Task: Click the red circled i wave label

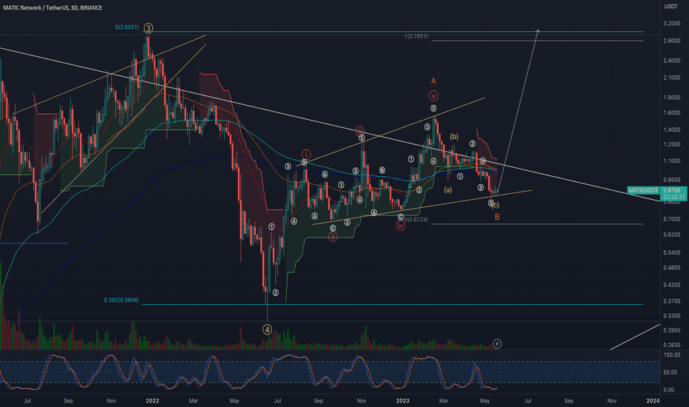Action: (306, 155)
